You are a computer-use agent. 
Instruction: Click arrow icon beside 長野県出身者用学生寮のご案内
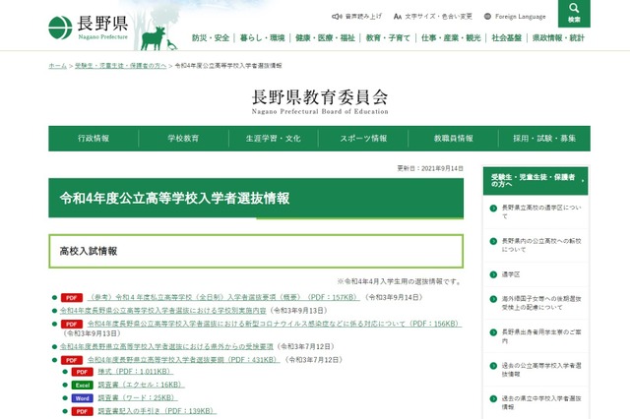pyautogui.click(x=493, y=332)
